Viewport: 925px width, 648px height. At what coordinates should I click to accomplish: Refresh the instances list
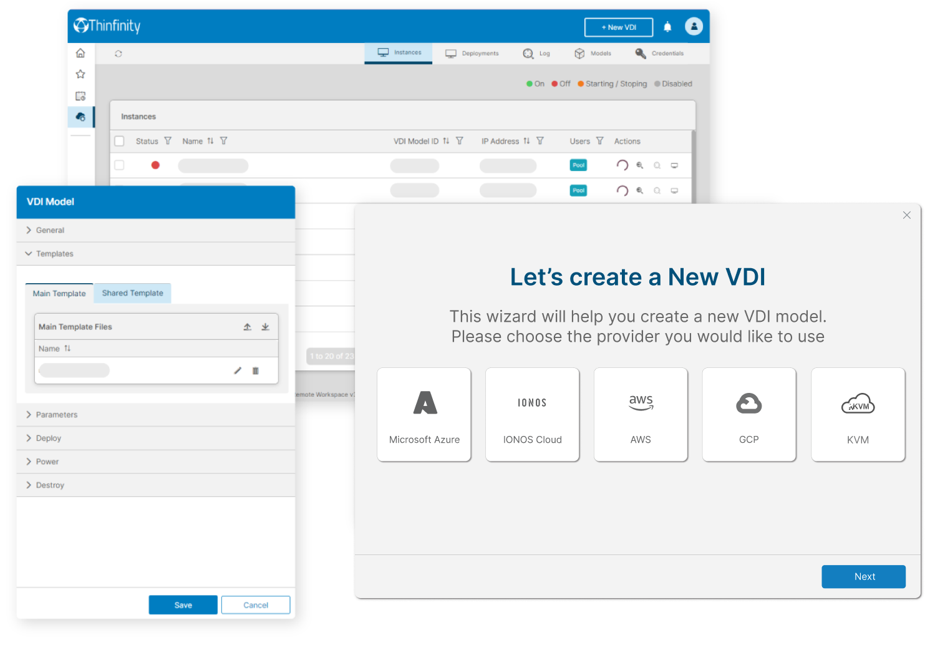119,54
